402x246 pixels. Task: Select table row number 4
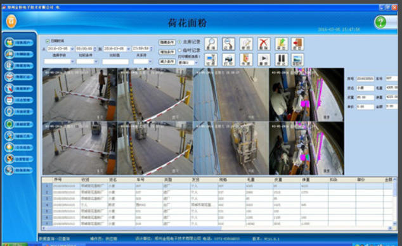217,205
